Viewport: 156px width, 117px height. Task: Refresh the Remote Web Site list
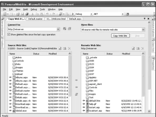click(133, 48)
